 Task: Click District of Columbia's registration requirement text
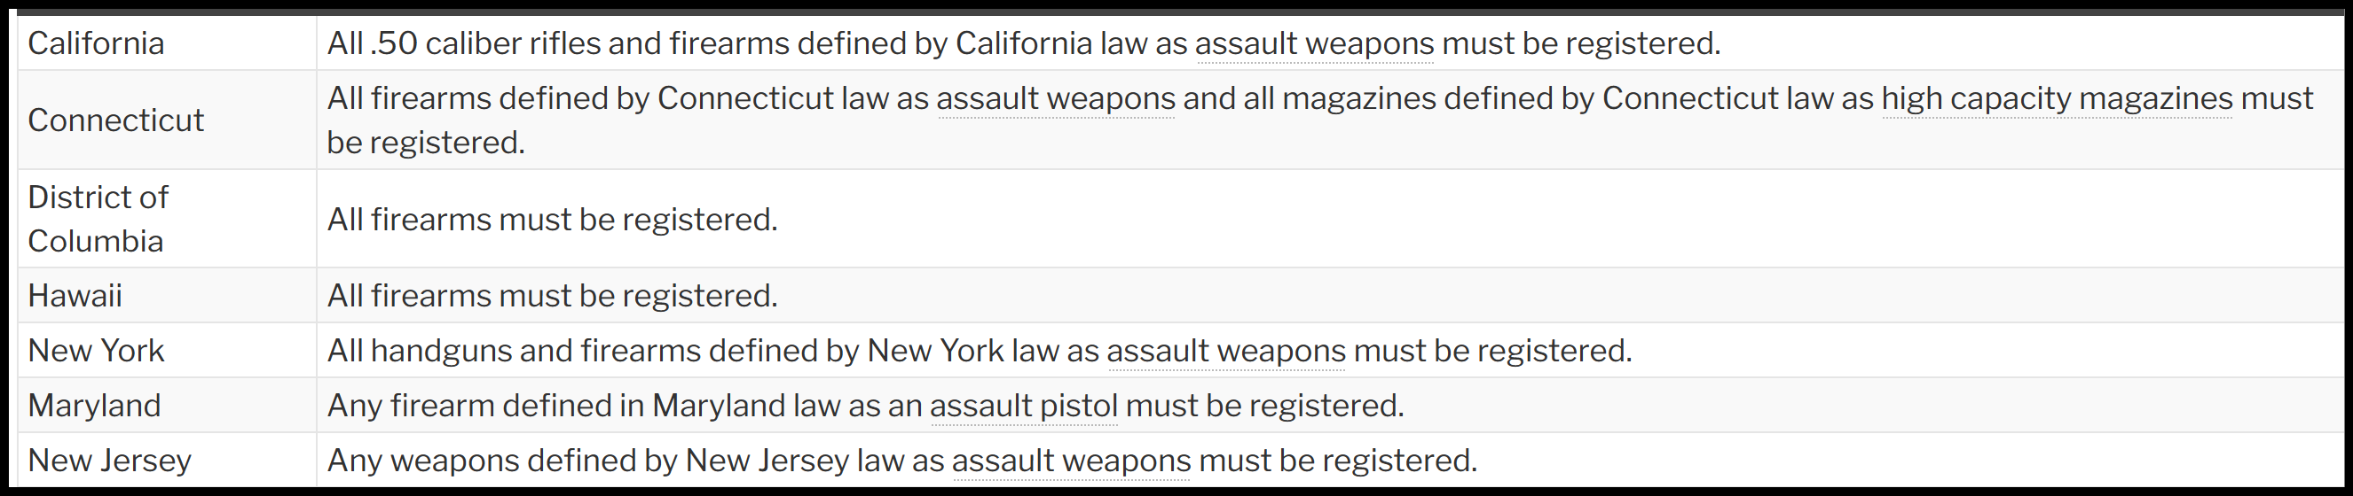coord(552,220)
